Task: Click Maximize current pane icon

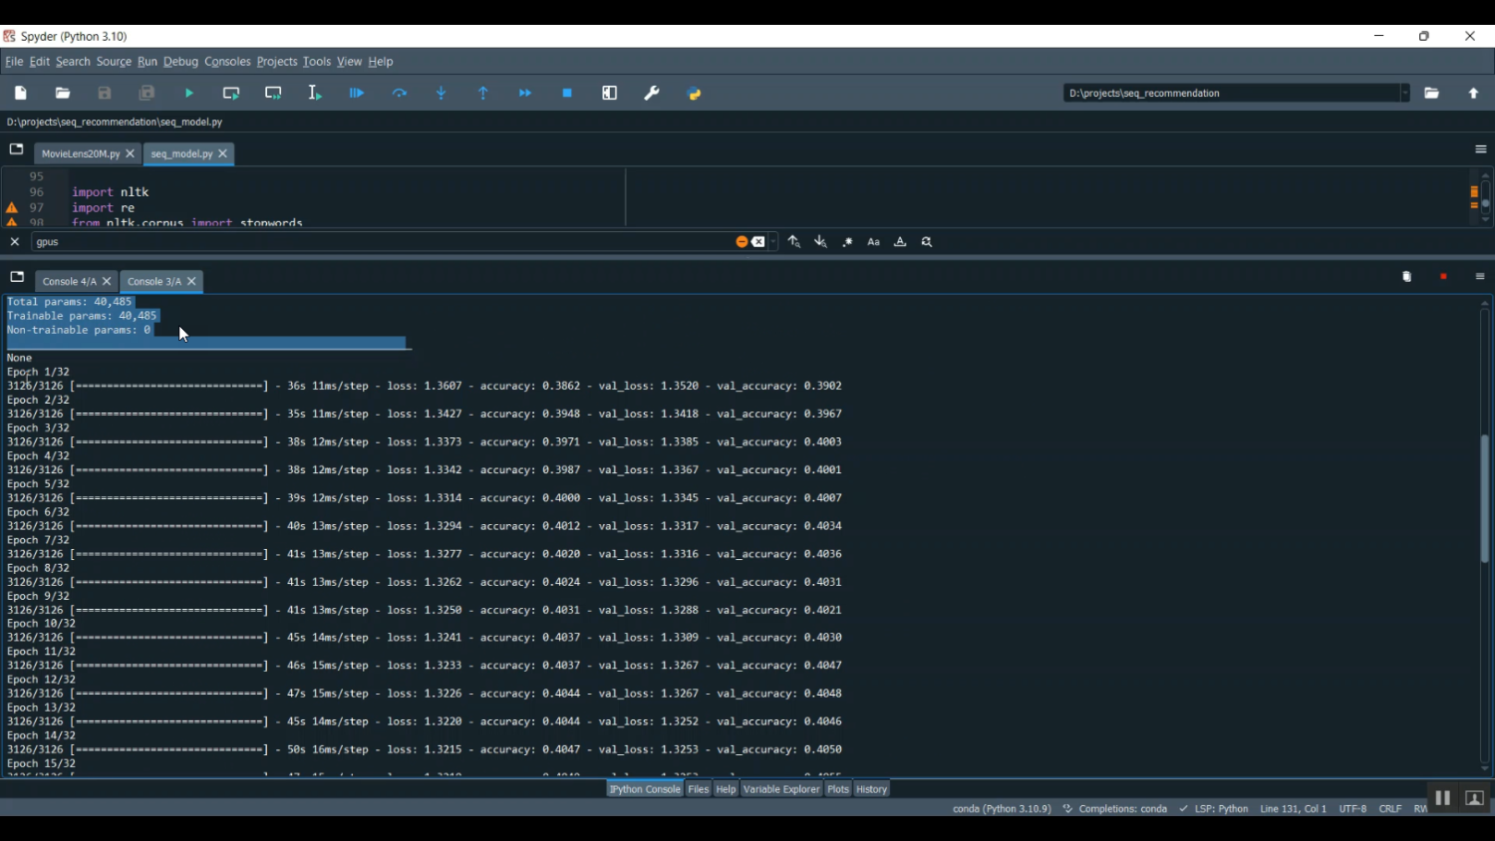Action: [610, 94]
